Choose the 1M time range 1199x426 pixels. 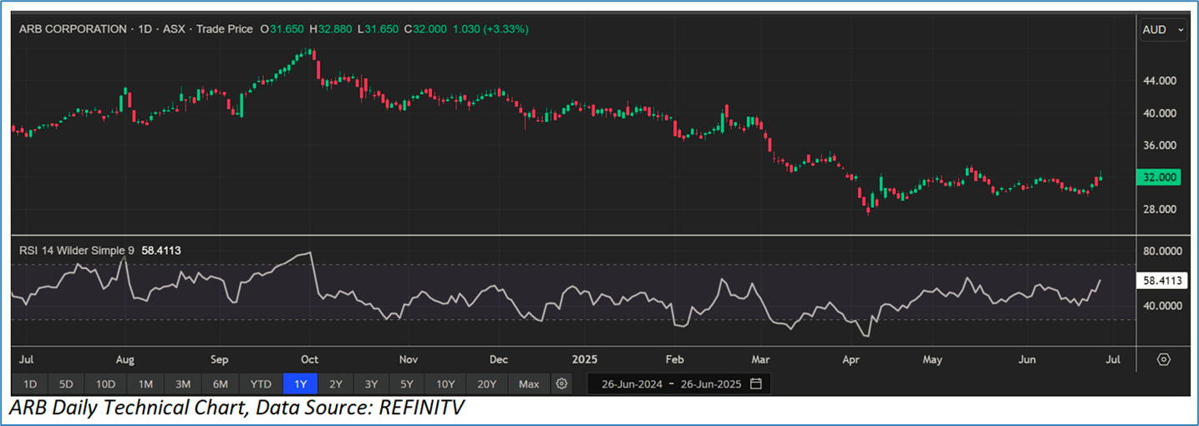(x=145, y=384)
